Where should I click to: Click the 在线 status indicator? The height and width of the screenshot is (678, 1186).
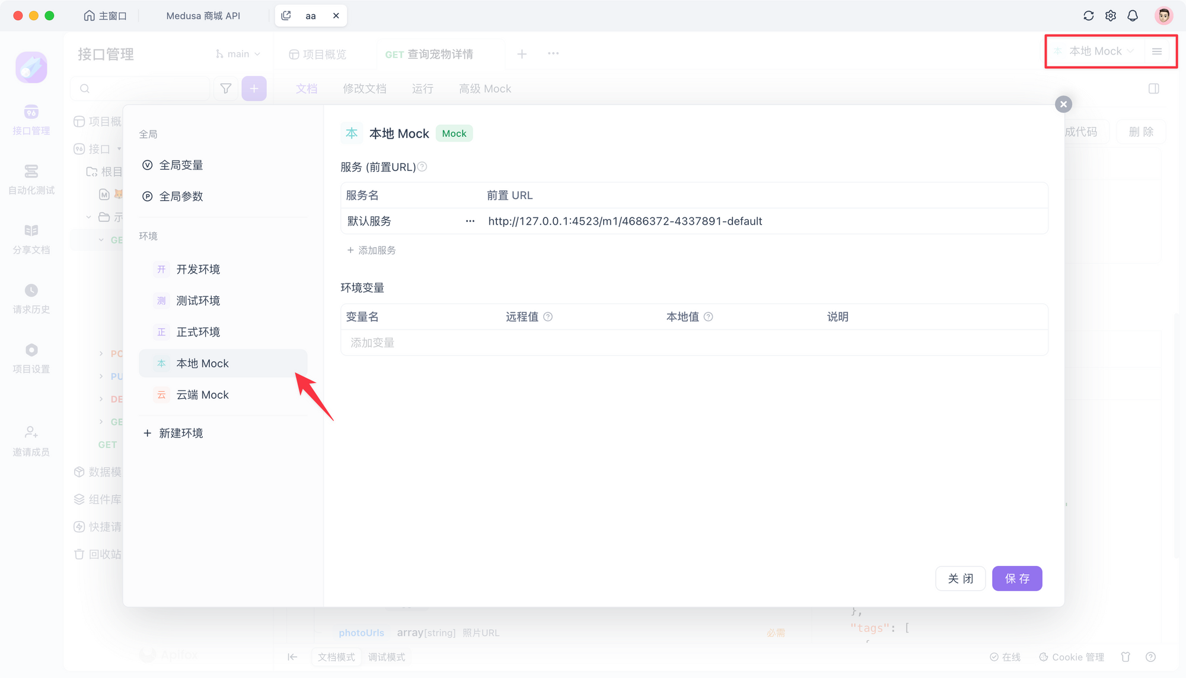[x=1005, y=657]
